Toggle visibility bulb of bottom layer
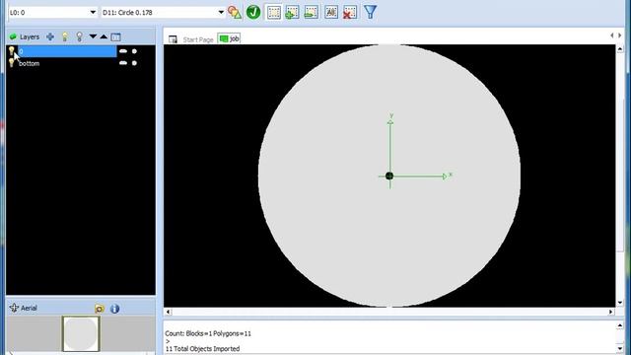 coord(11,63)
